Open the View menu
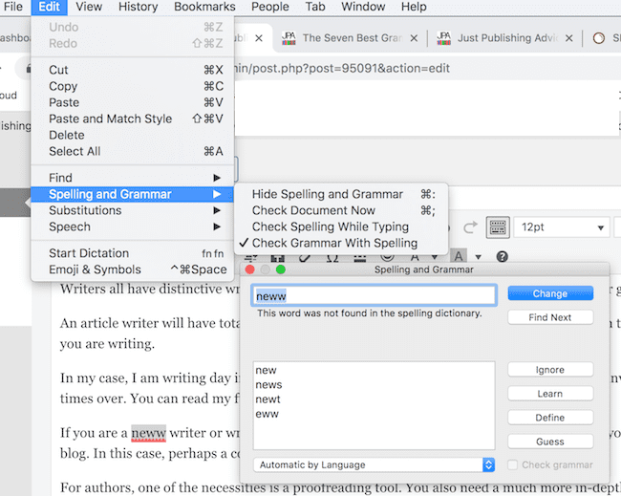 point(89,7)
